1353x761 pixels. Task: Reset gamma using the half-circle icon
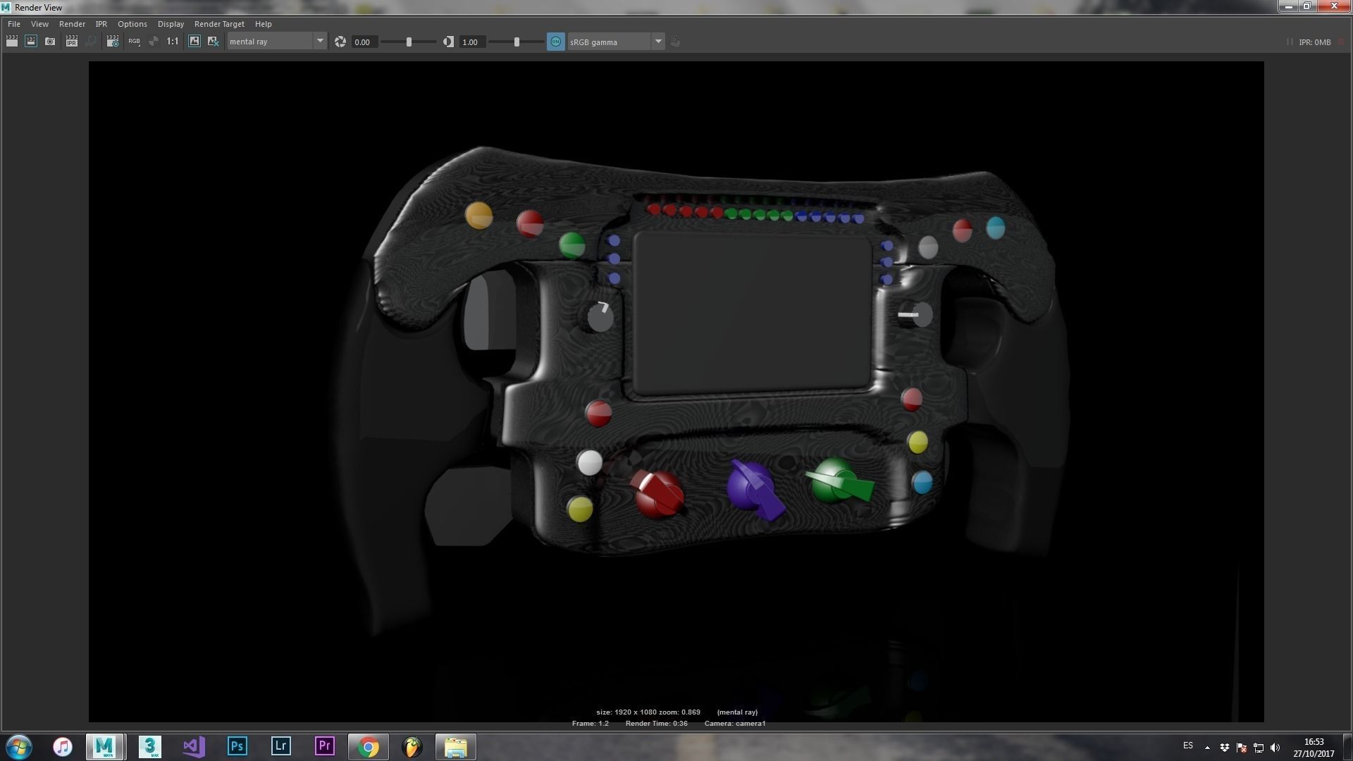tap(448, 42)
